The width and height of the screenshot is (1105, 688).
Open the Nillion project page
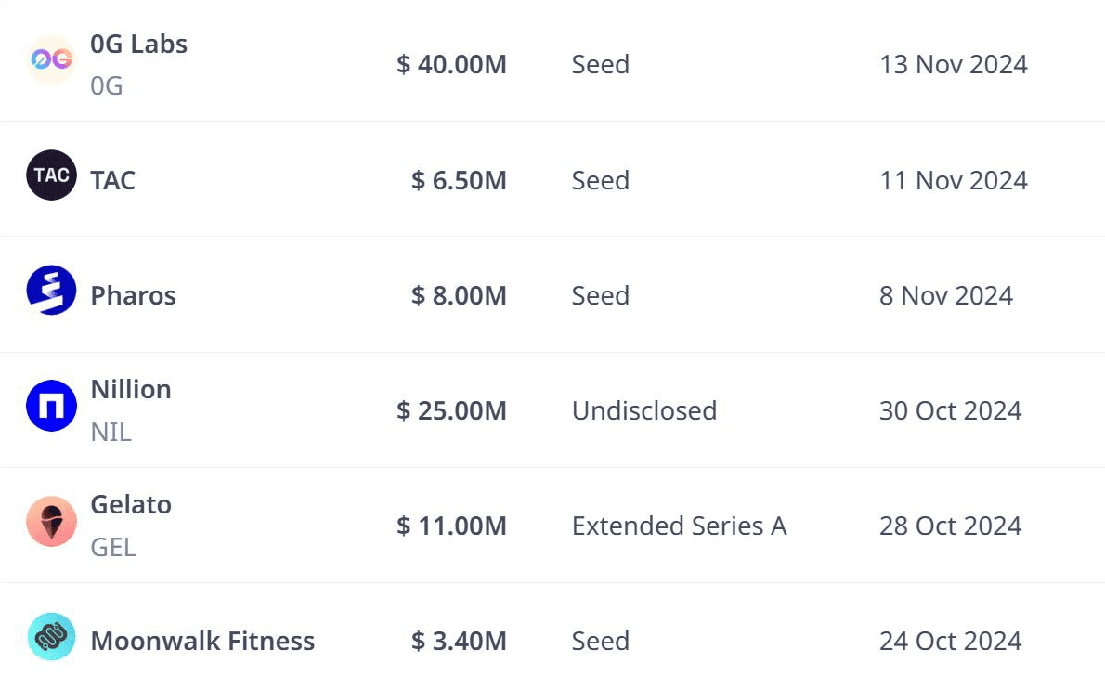click(130, 389)
